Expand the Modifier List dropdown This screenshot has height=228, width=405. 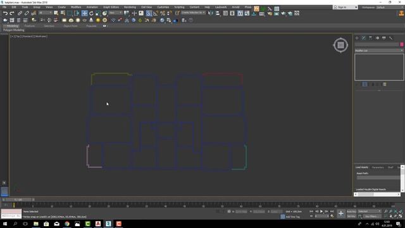[x=379, y=51]
